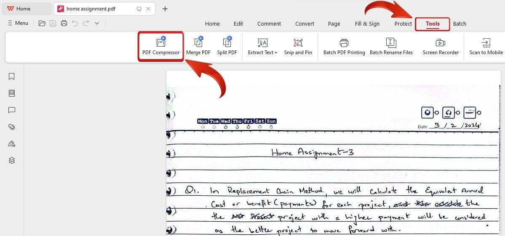Image resolution: width=505 pixels, height=236 pixels.
Task: Click Scan to Mobile
Action: point(486,47)
